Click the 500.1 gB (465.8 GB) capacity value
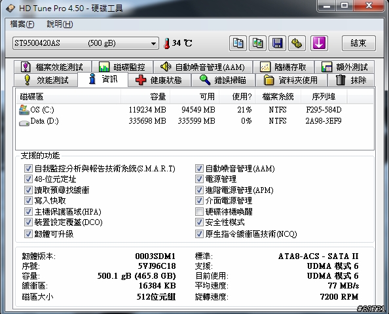 coord(137,276)
